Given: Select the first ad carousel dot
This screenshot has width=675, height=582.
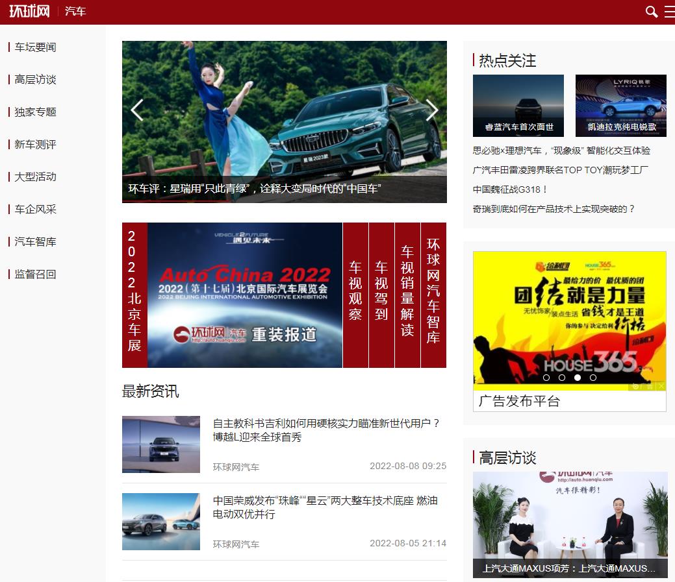Looking at the screenshot, I should [546, 378].
